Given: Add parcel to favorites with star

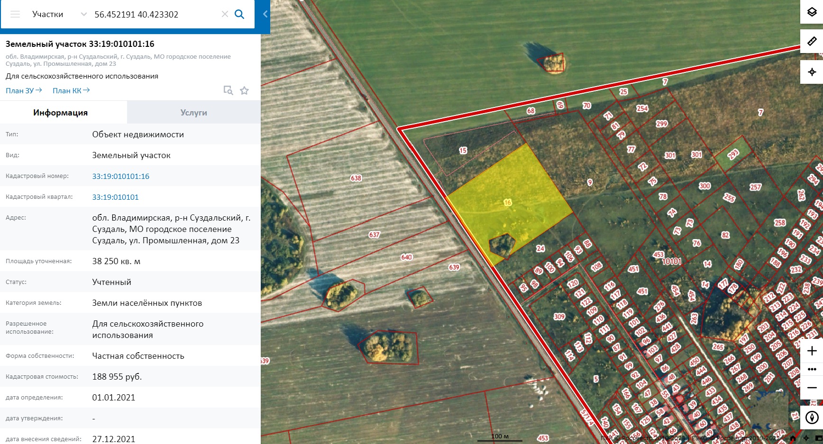Looking at the screenshot, I should click(x=244, y=90).
